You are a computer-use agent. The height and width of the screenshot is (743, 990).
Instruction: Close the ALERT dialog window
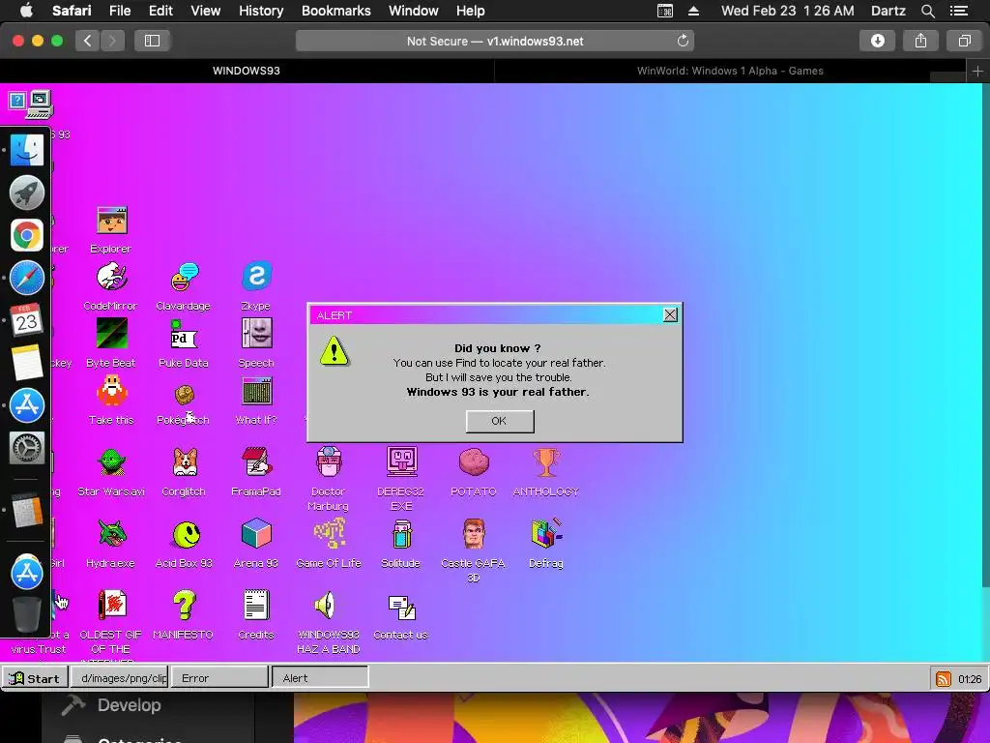point(670,314)
